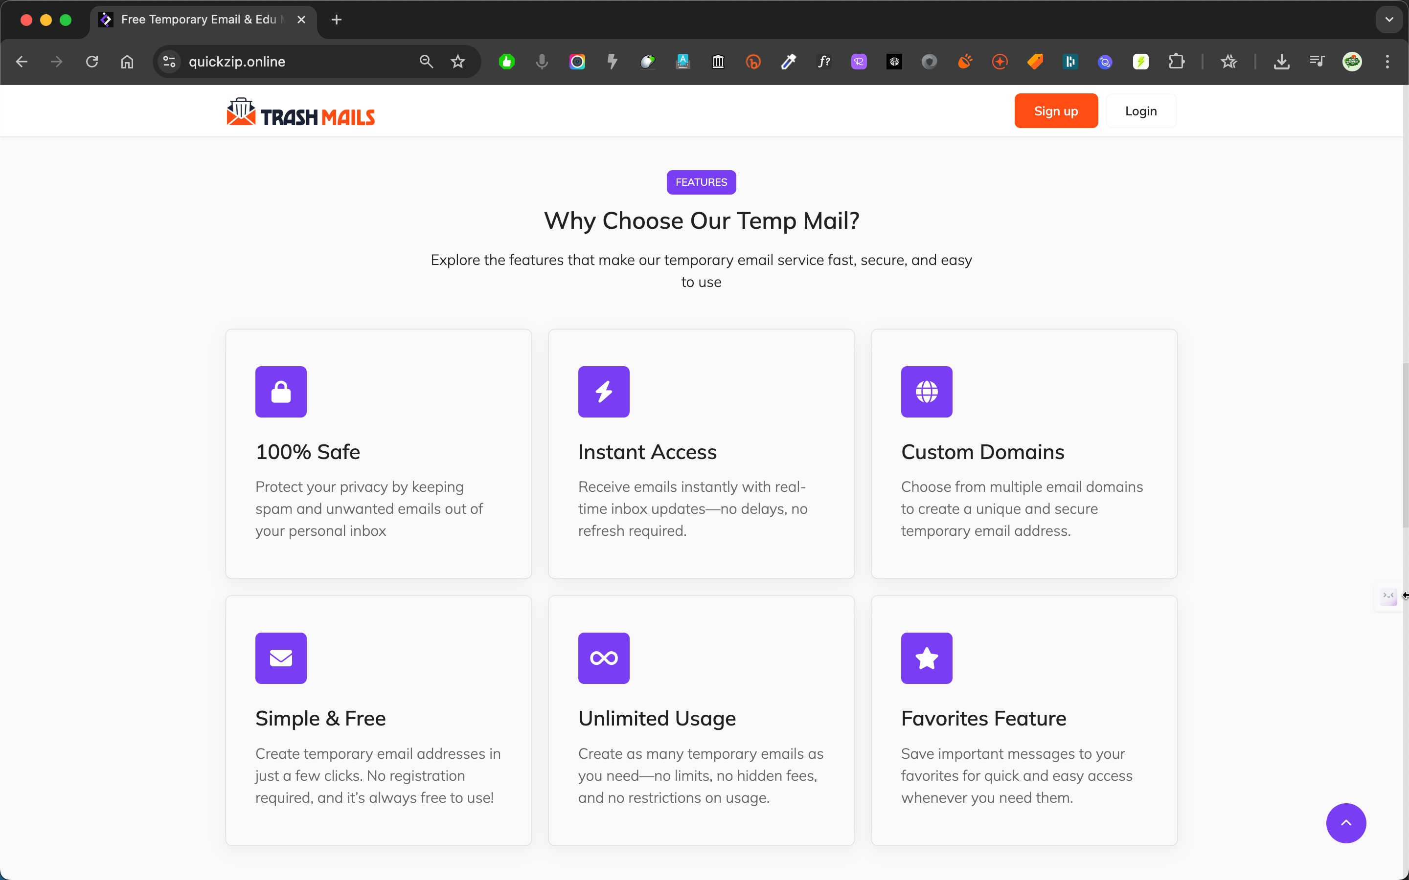This screenshot has height=880, width=1409.
Task: Open a new browser tab
Action: (x=336, y=19)
